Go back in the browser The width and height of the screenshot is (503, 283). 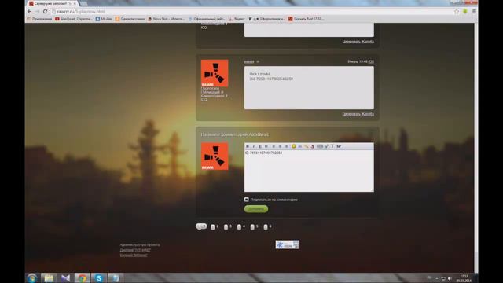point(30,11)
